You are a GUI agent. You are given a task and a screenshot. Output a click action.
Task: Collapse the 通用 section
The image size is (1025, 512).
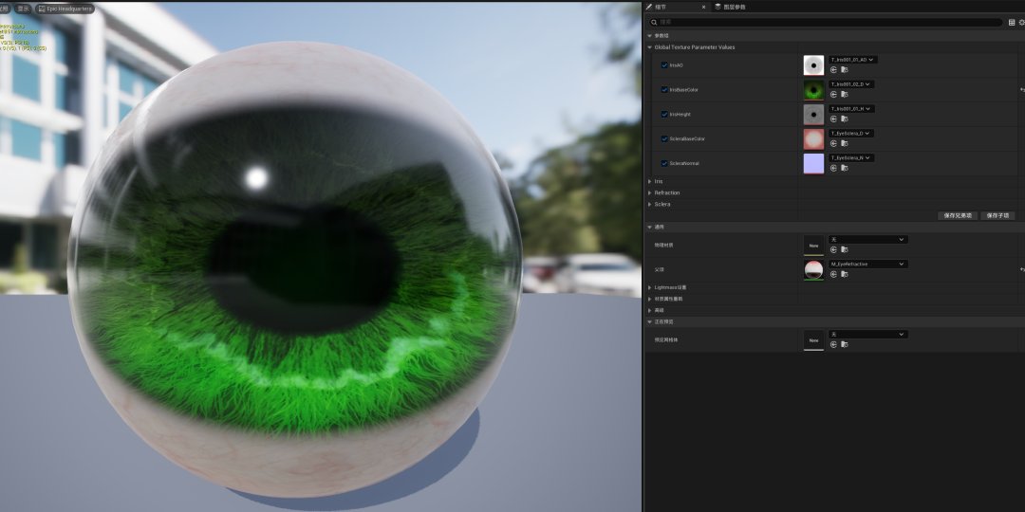coord(650,228)
